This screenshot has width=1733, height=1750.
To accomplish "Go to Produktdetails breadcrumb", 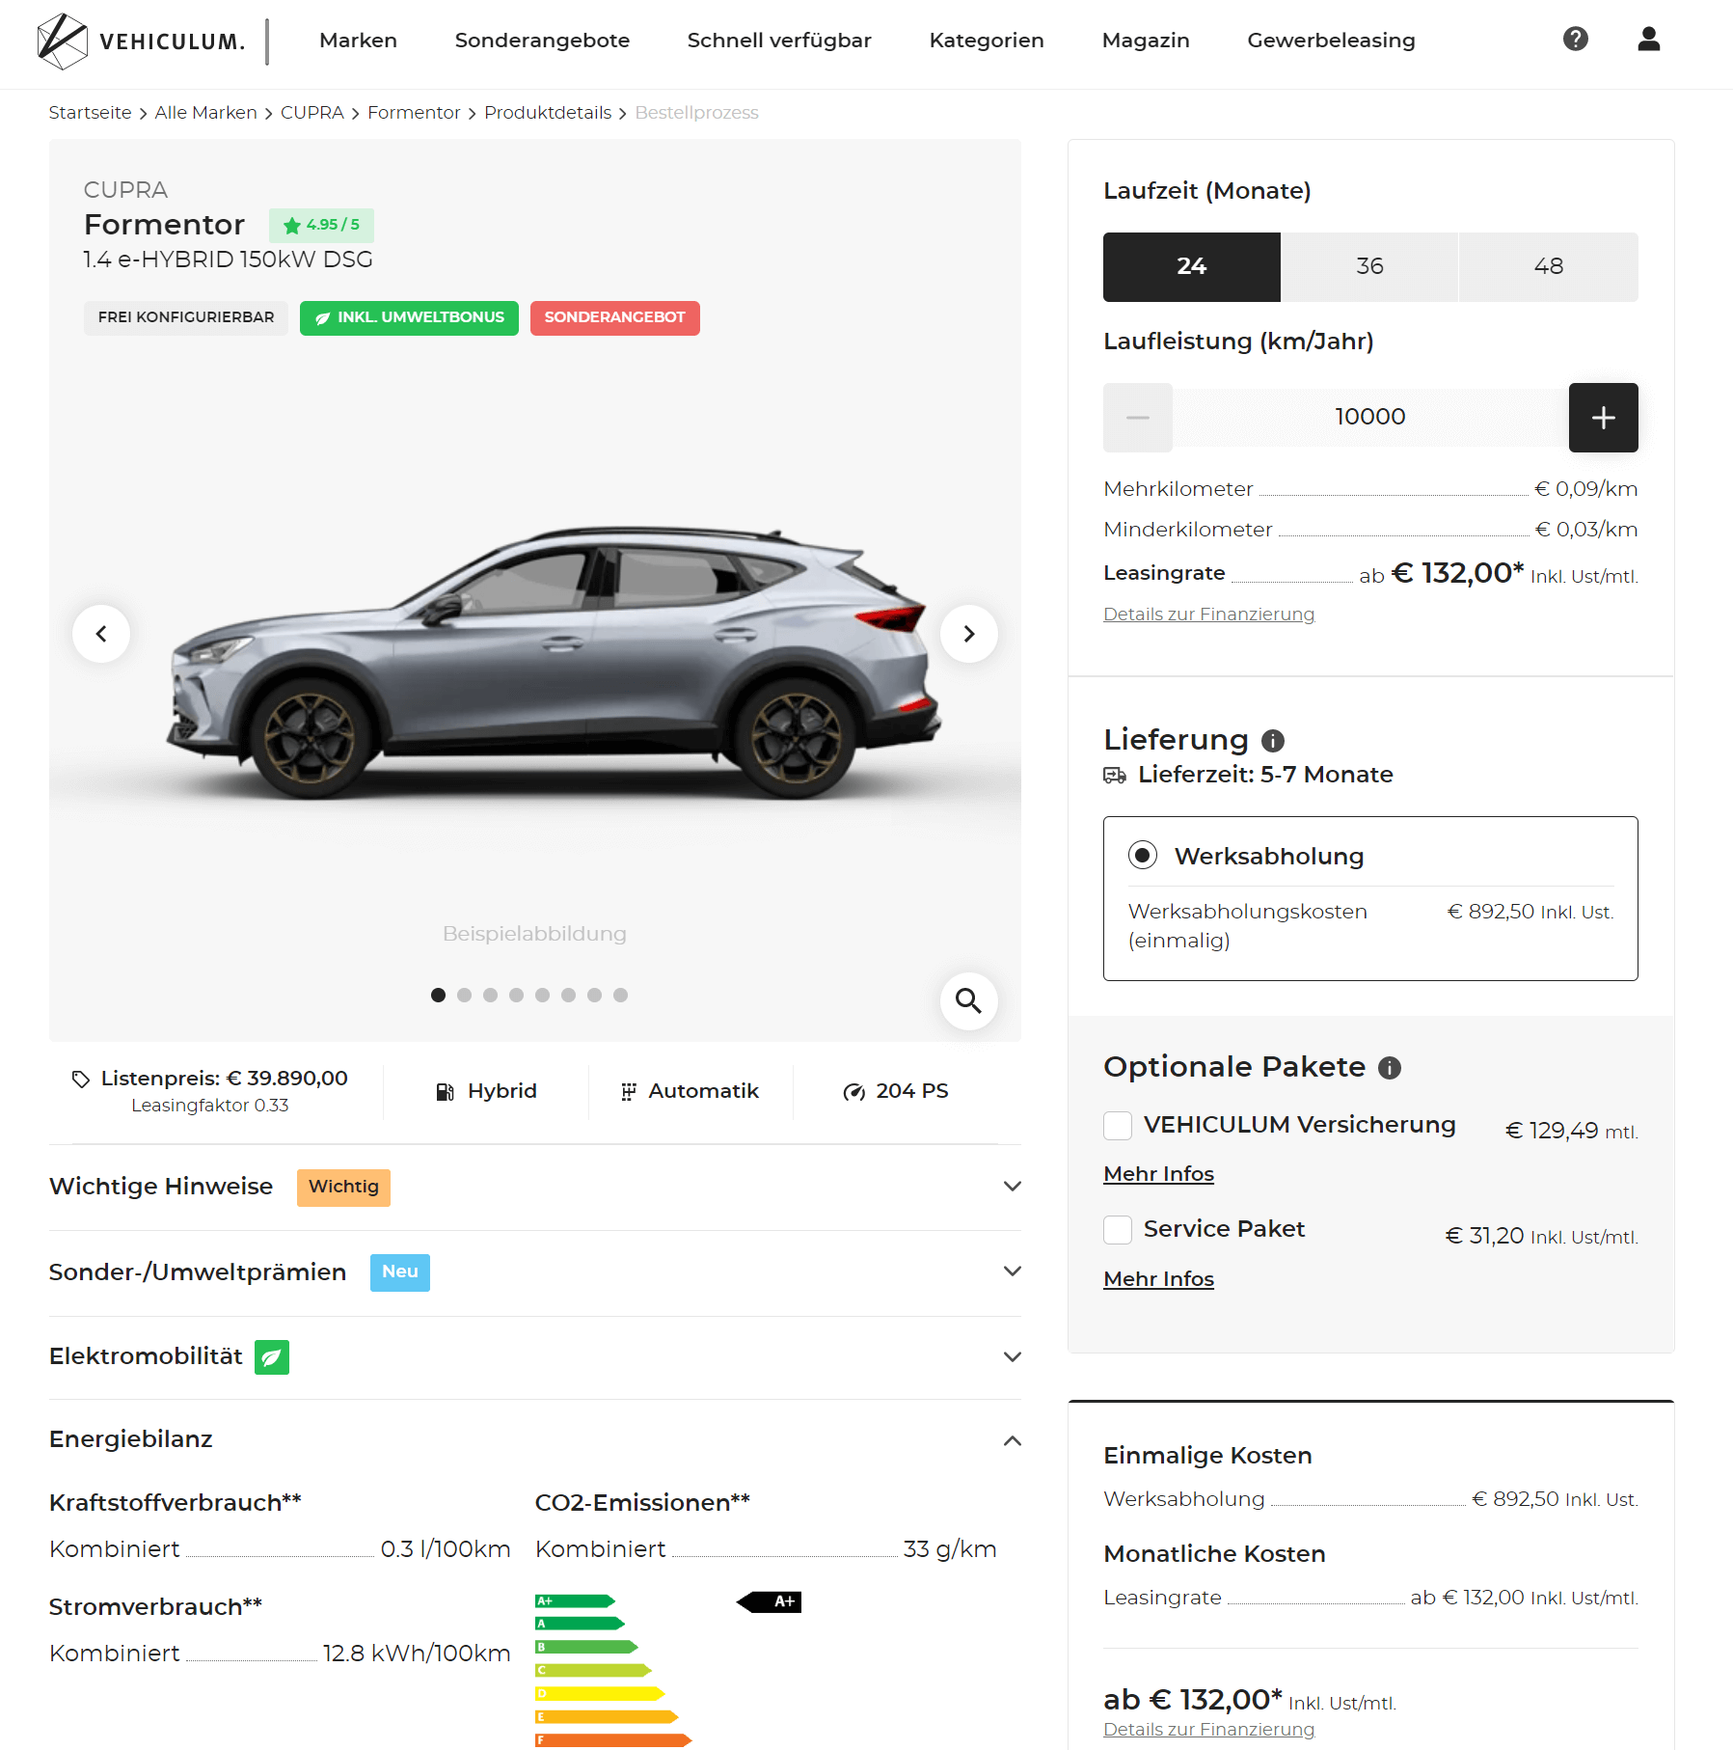I will (548, 113).
